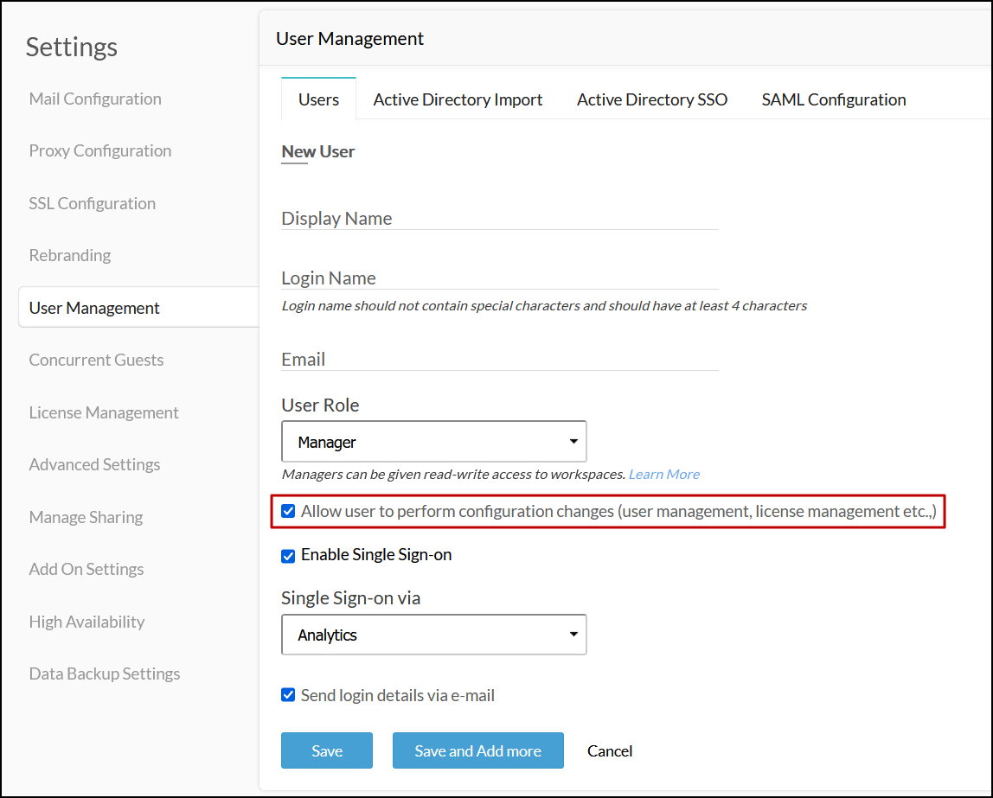Image resolution: width=993 pixels, height=798 pixels.
Task: Open the User Role dropdown
Action: point(433,442)
